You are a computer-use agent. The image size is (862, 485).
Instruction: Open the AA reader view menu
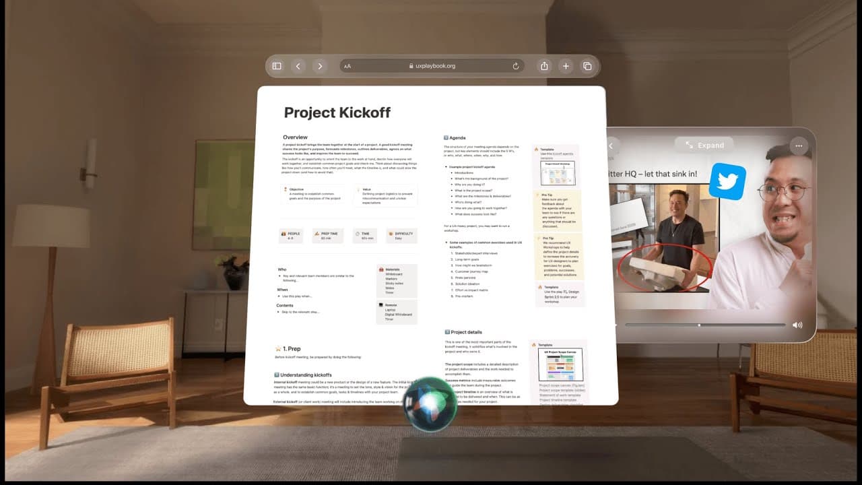tap(347, 66)
